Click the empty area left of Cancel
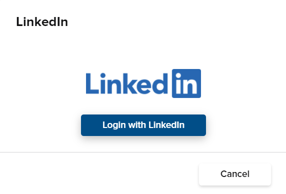Image resolution: width=286 pixels, height=194 pixels. 98,174
